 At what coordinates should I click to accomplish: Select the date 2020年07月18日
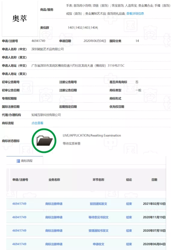(x=154, y=231)
